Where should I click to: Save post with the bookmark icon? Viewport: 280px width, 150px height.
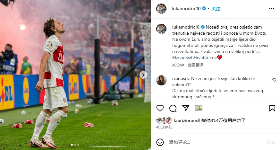(x=272, y=108)
